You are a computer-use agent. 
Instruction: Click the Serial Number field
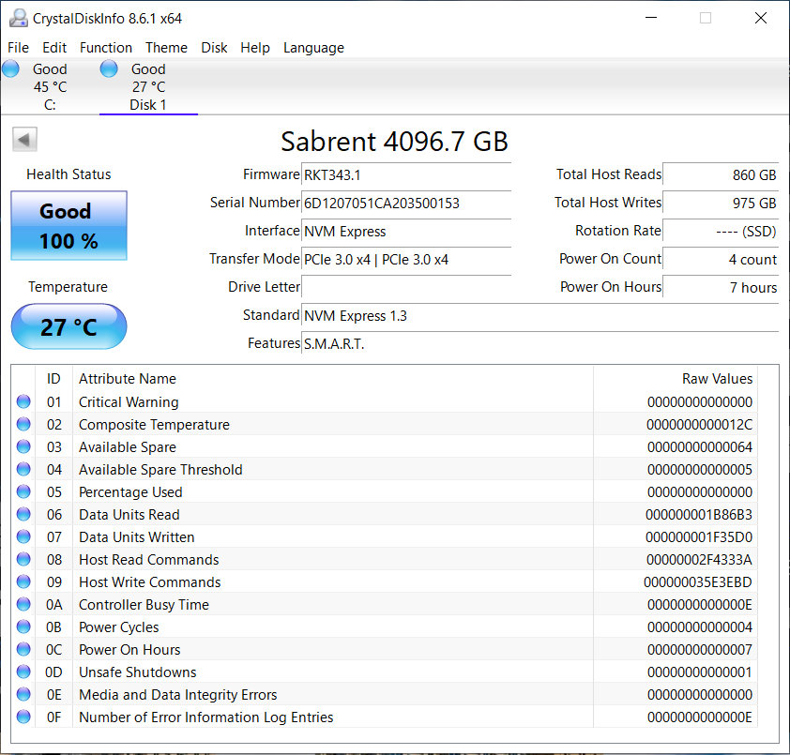coord(406,204)
